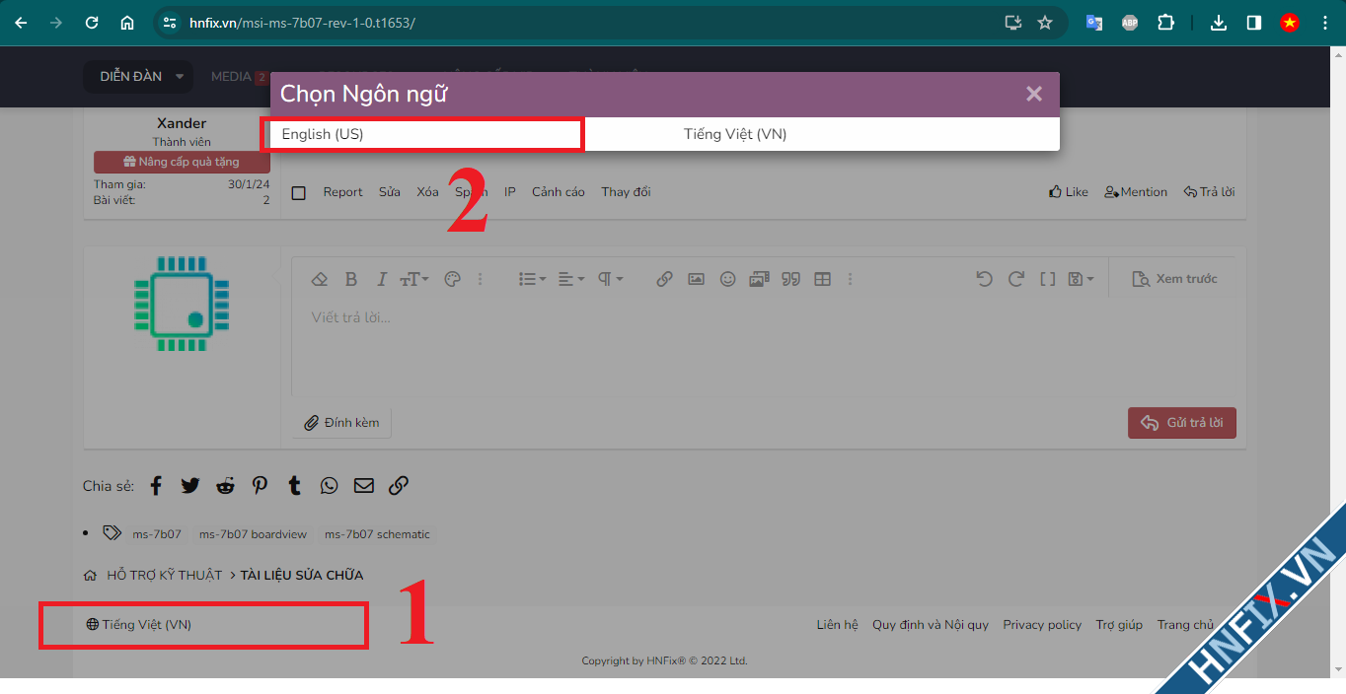Click the insert link icon
Screen dimensions: 1346x694
[x=664, y=279]
